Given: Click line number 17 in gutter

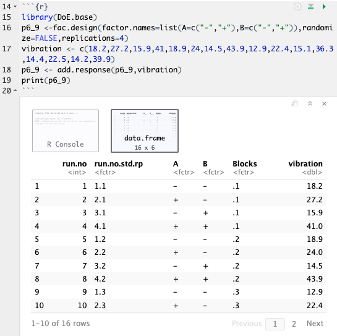Looking at the screenshot, I should [x=6, y=49].
